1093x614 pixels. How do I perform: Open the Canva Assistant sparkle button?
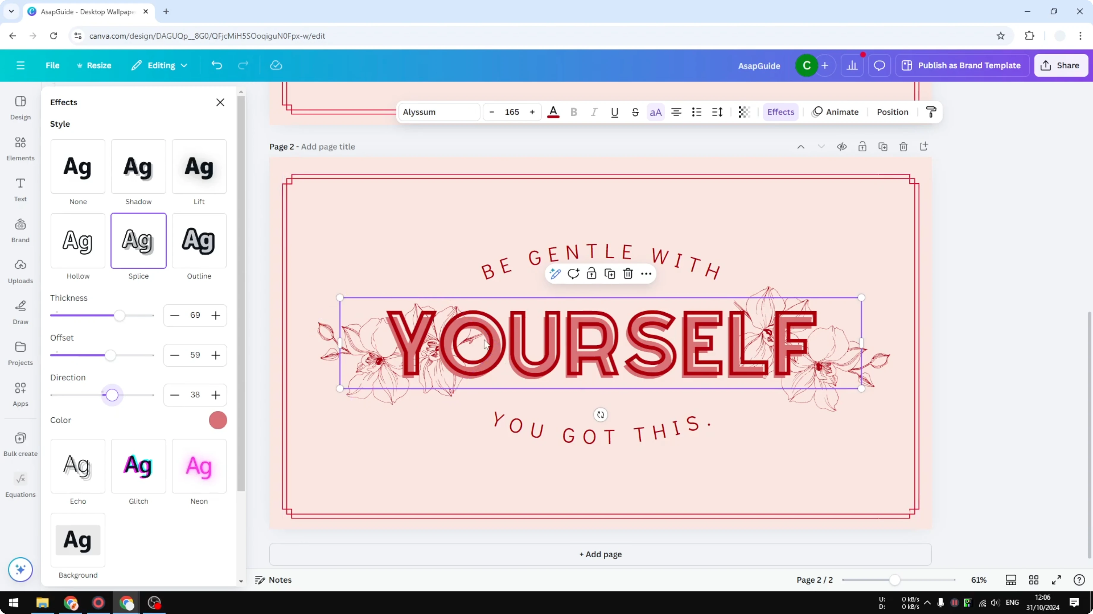tap(20, 570)
